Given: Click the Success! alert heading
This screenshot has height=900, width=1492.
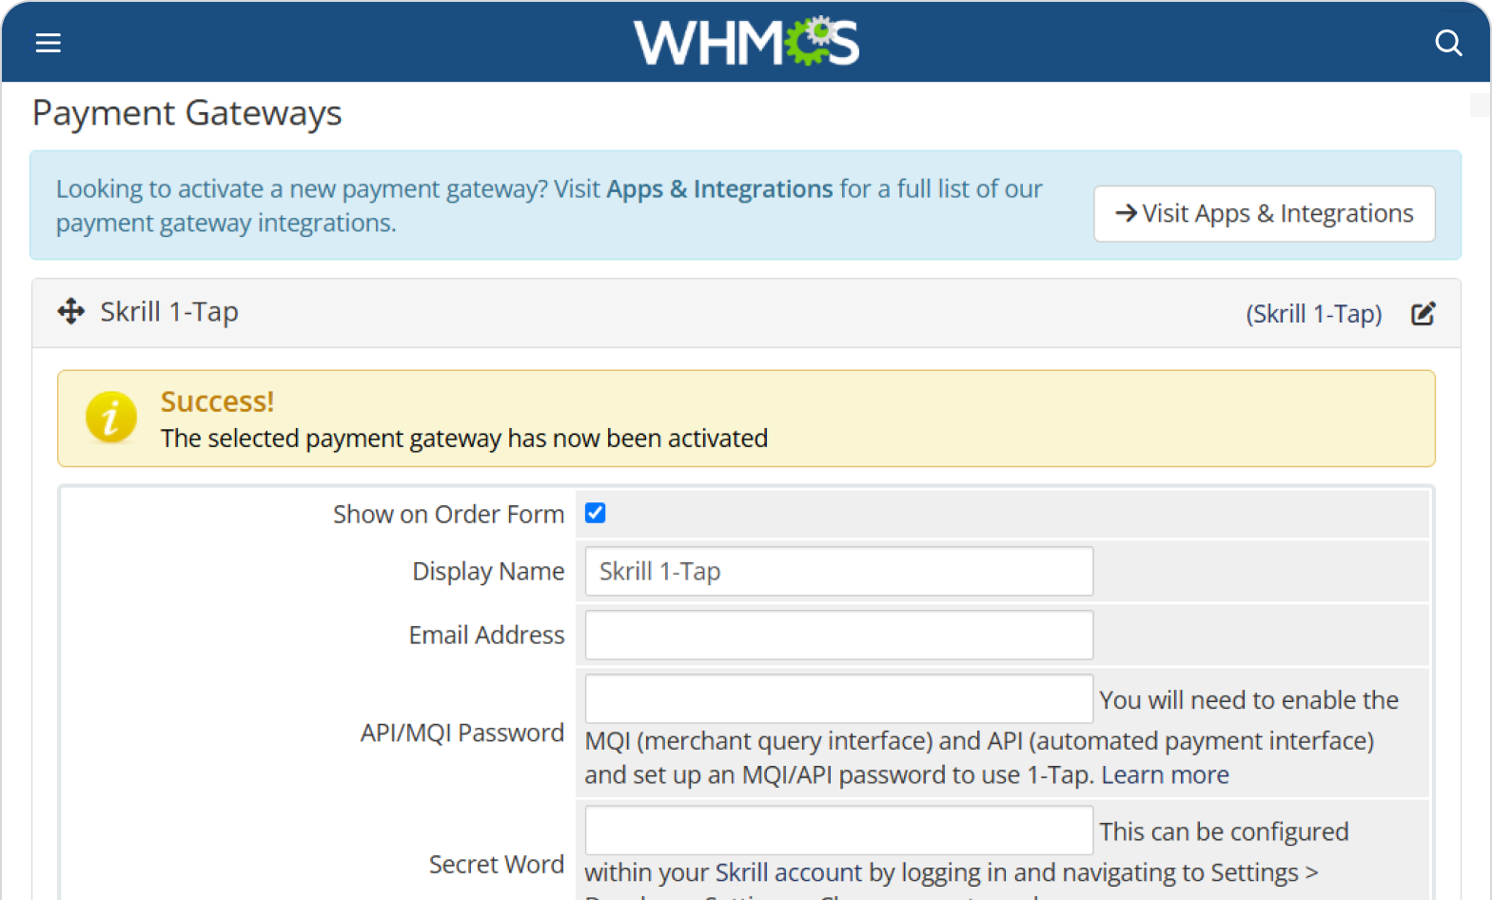Looking at the screenshot, I should point(217,401).
